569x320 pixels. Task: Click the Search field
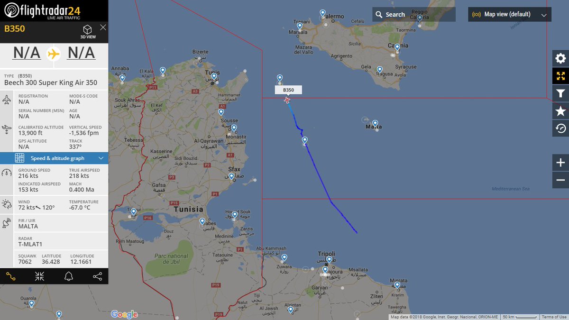point(414,14)
